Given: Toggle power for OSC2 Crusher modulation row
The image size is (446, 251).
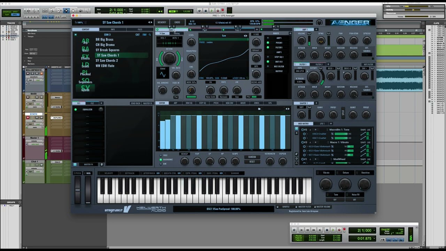Looking at the screenshot, I should (304, 134).
